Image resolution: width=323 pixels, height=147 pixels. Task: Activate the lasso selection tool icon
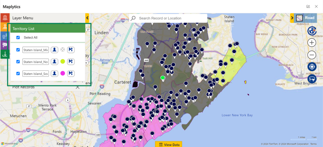point(312,79)
